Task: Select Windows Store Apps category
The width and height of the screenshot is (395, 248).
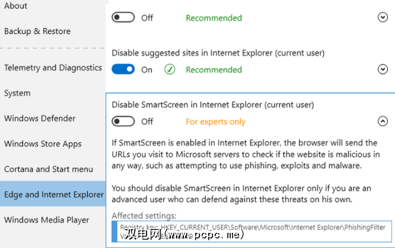Action: 43,144
